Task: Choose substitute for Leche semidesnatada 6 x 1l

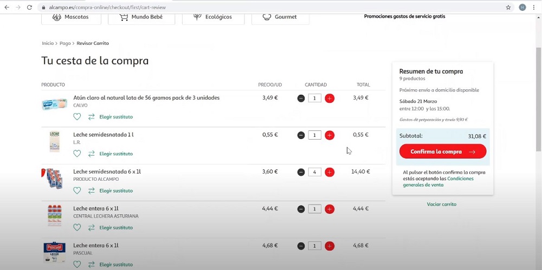Action: pos(115,191)
